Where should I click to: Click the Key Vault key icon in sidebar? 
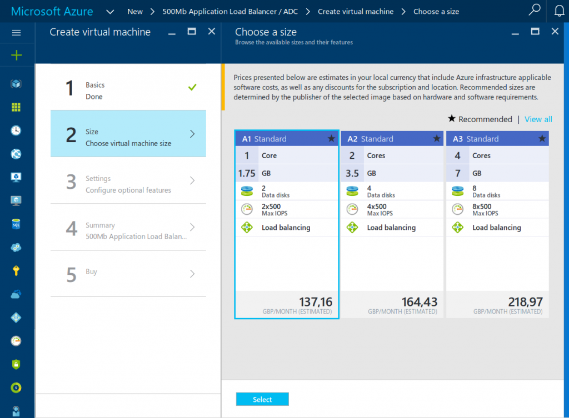(17, 270)
